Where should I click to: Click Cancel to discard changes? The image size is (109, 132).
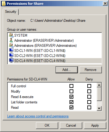pos(71,125)
